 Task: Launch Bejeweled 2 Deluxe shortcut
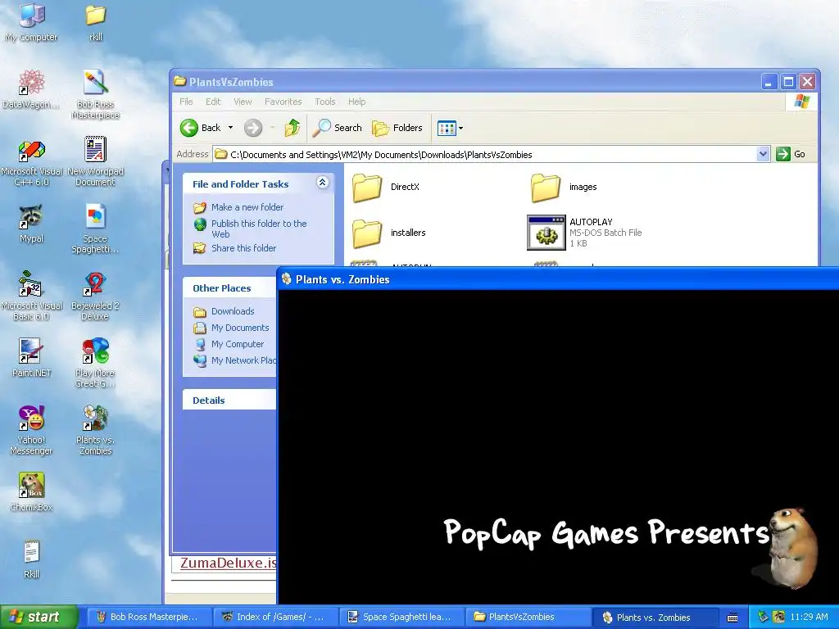[96, 296]
